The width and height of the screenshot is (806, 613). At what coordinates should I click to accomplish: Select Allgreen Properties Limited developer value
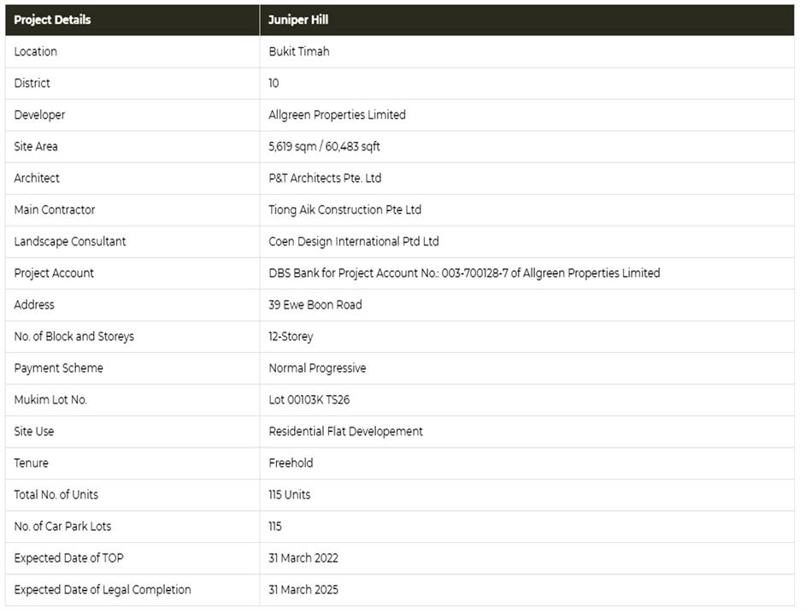337,115
